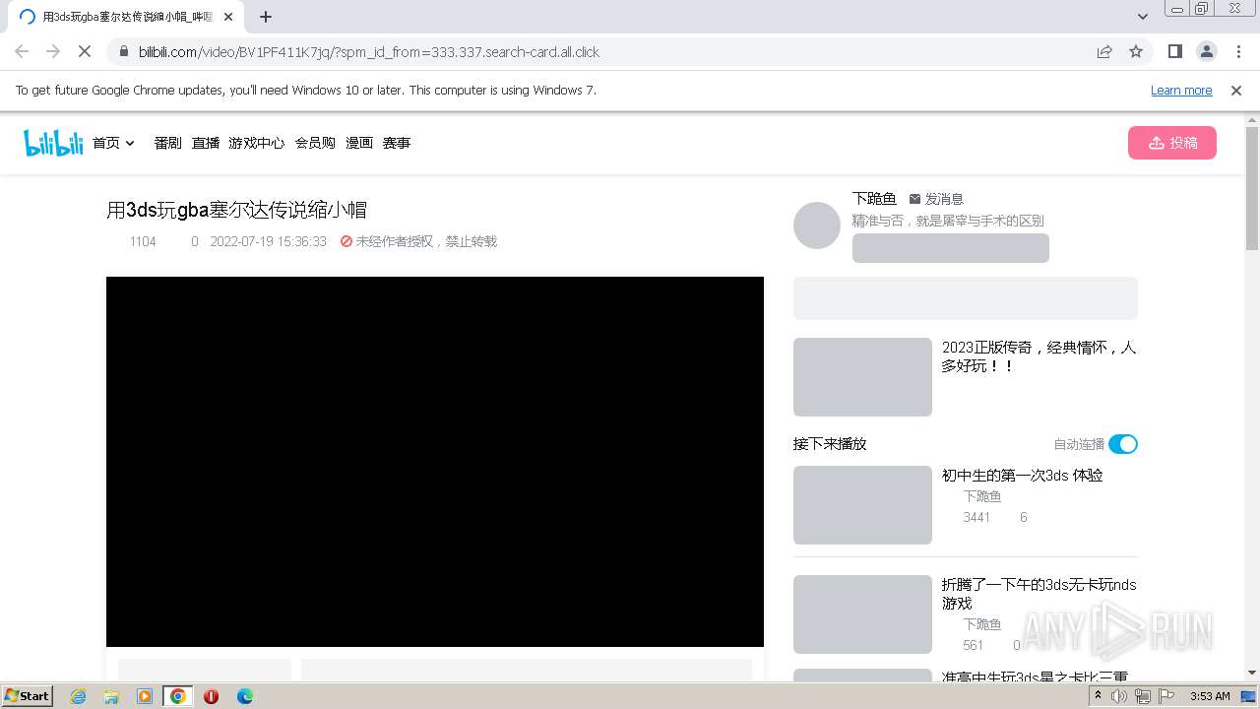
Task: Click the bilibili logo
Action: pos(53,143)
